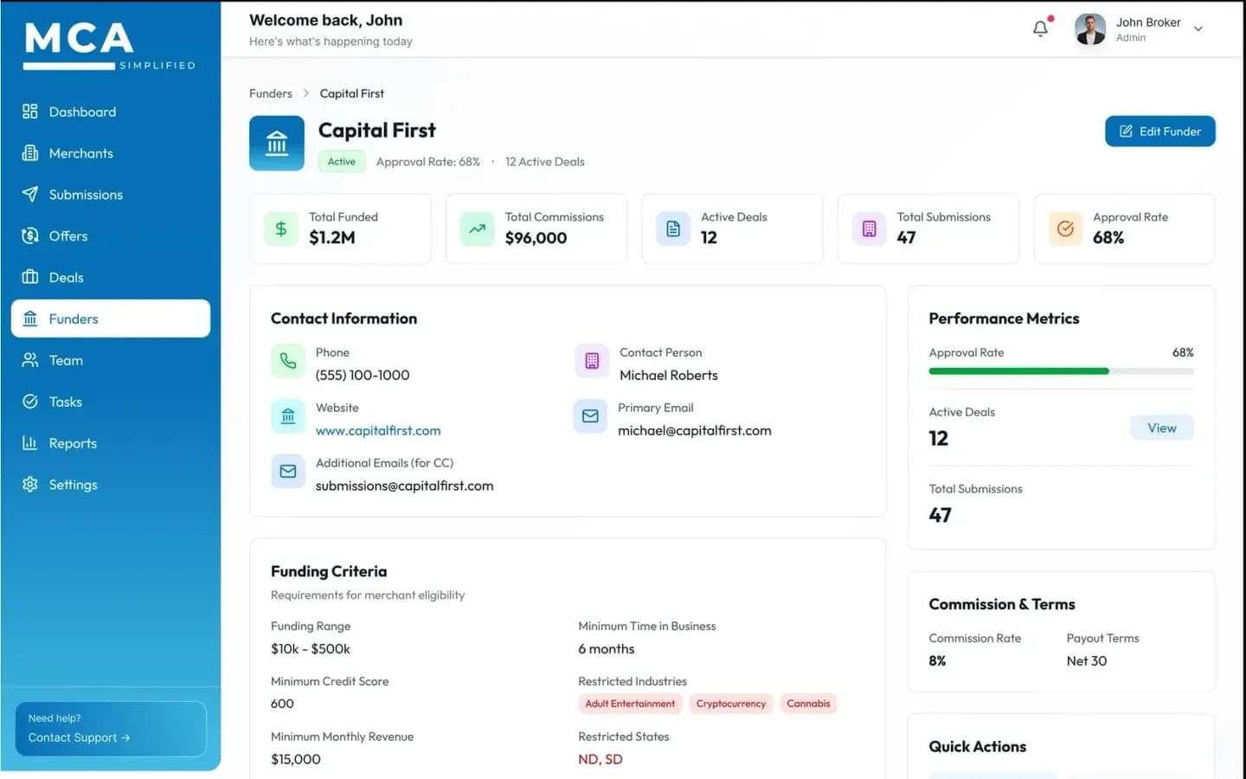Screen dimensions: 1246x779
Task: Open the notifications bell icon
Action: point(1041,29)
